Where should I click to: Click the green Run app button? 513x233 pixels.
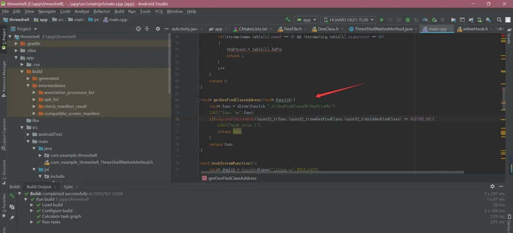382,20
